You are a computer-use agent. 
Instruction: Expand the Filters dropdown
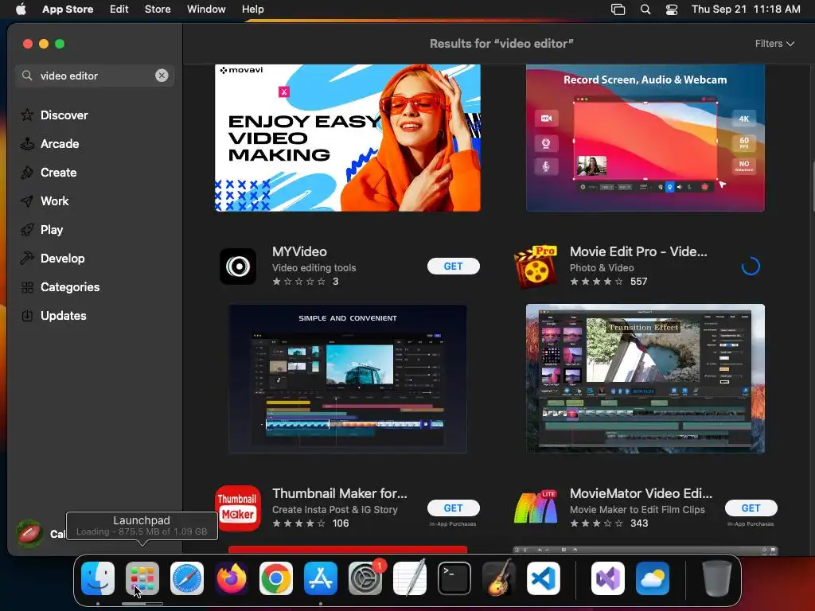(774, 44)
